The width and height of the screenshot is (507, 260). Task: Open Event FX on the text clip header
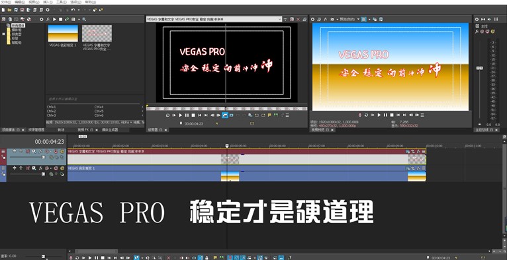pyautogui.click(x=418, y=151)
